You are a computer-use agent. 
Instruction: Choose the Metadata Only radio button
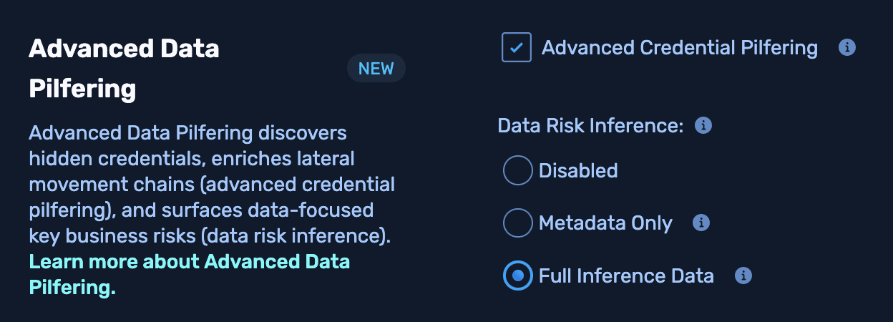[x=517, y=223]
